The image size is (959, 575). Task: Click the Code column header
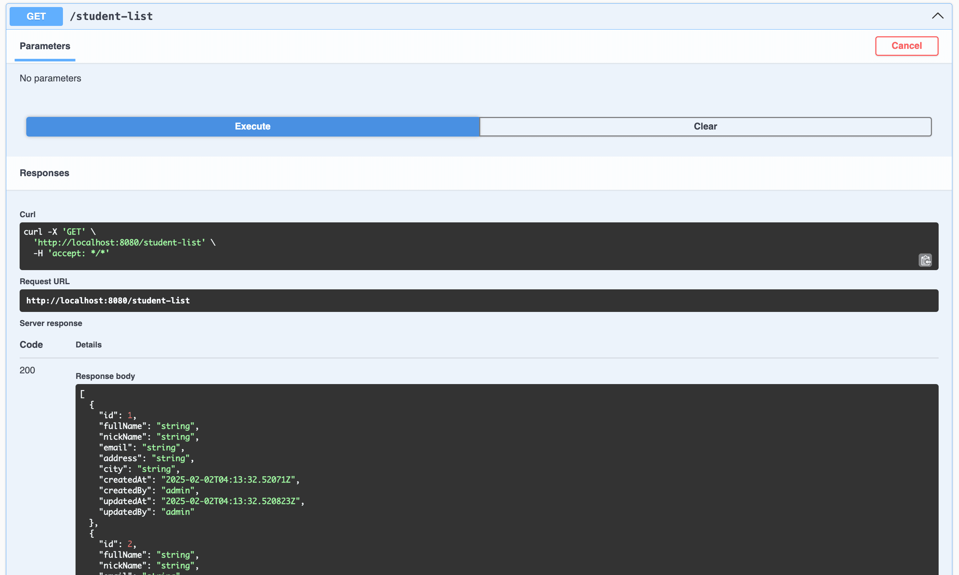(31, 344)
